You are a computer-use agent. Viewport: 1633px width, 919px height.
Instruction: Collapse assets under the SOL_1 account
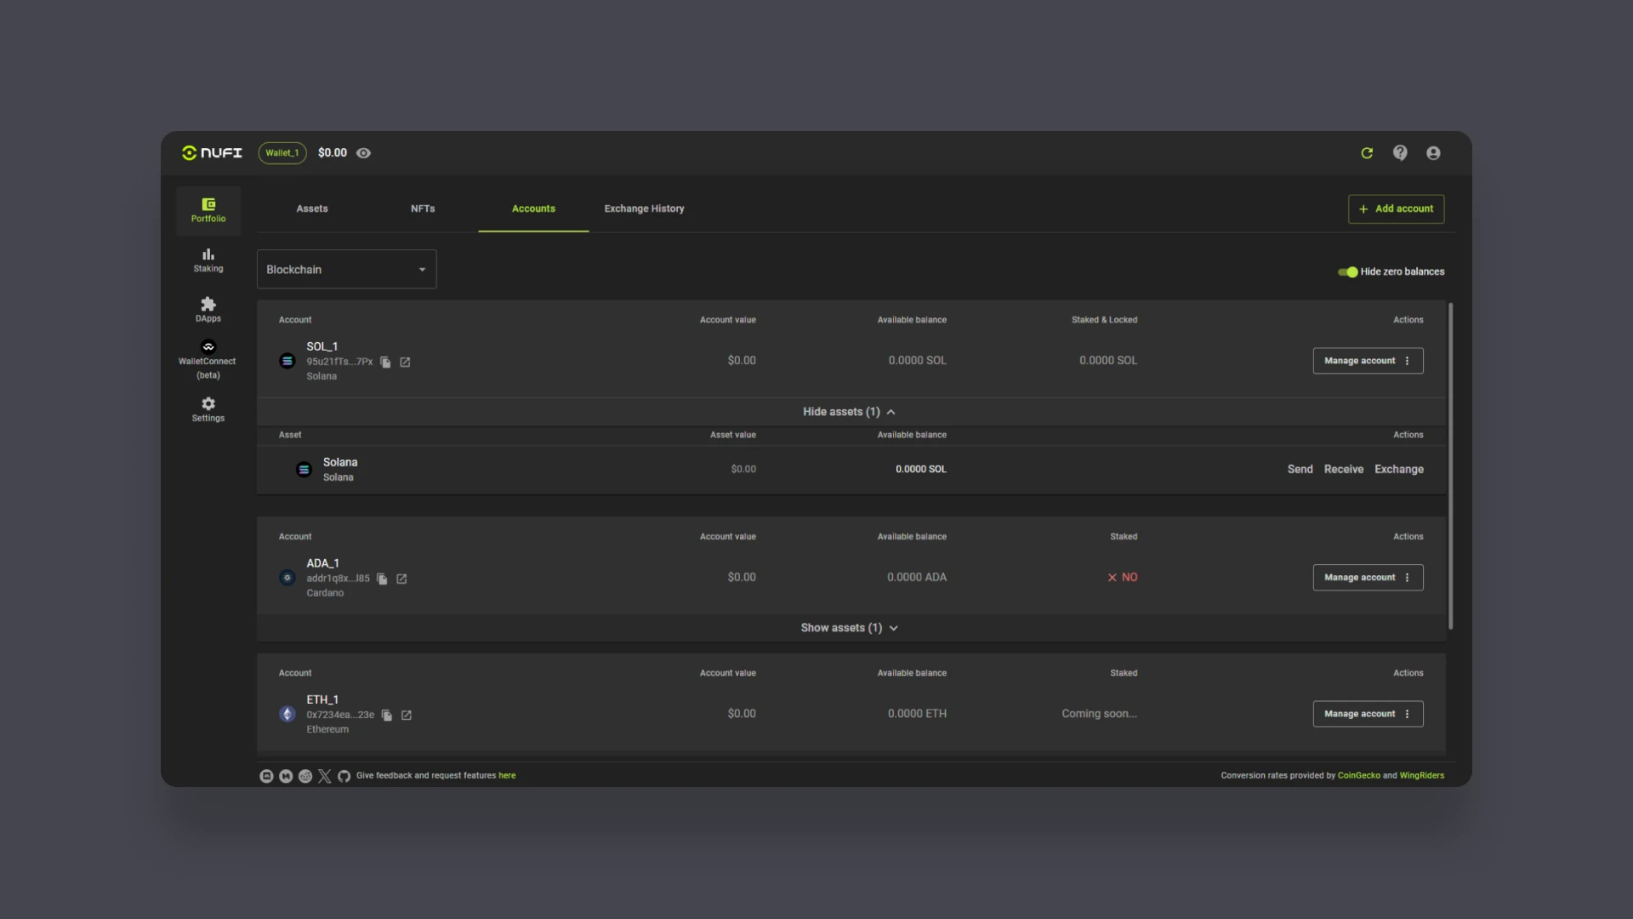pyautogui.click(x=848, y=412)
